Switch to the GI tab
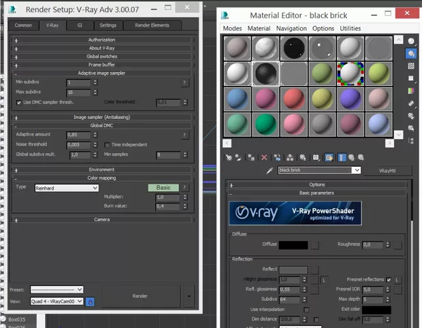 coord(79,25)
